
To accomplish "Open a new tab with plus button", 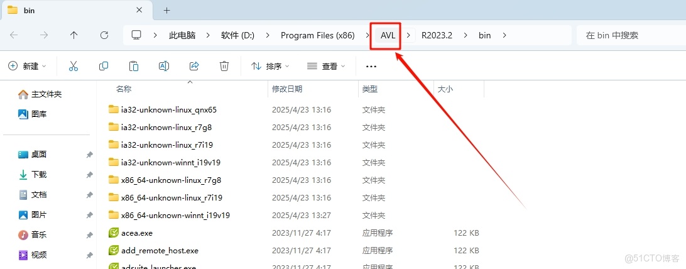I will 166,11.
